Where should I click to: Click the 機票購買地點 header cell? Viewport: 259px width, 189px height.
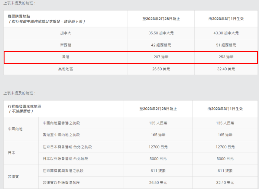click(x=19, y=16)
